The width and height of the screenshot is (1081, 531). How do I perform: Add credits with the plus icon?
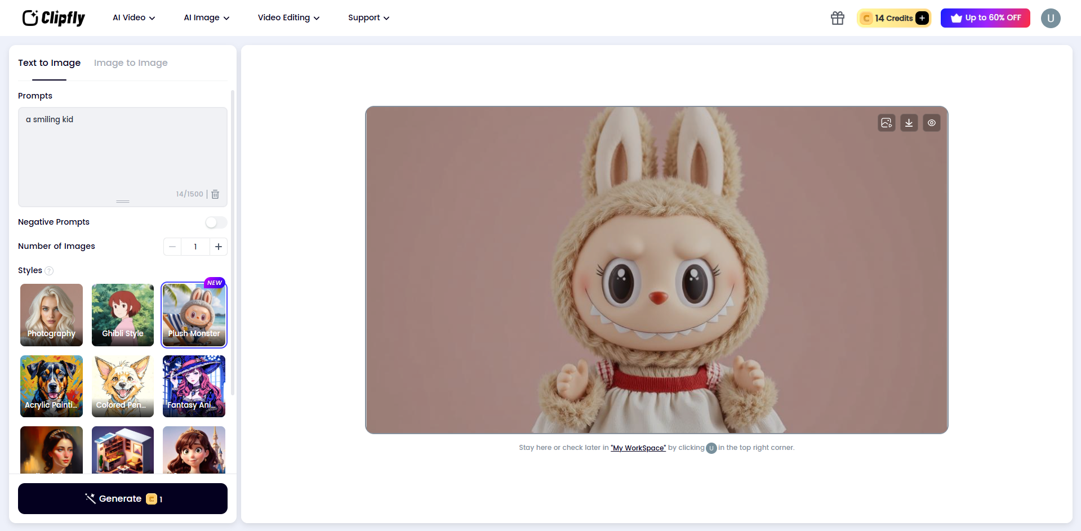(x=922, y=18)
